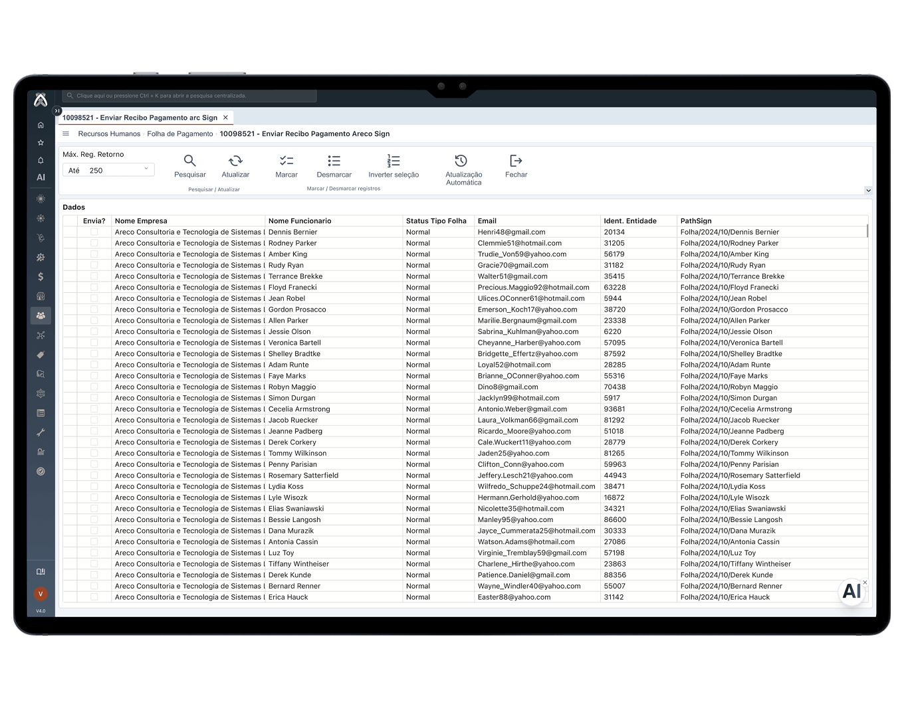The height and width of the screenshot is (708, 904).
Task: Sort by the Nome Empresa column header
Action: [188, 221]
